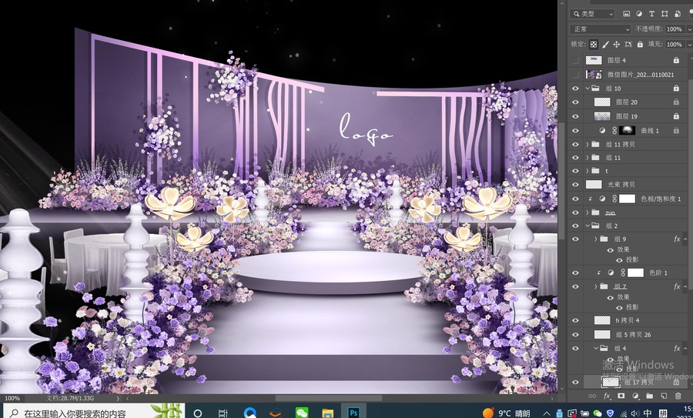The width and height of the screenshot is (693, 418).
Task: Expand the zuo group
Action: (588, 212)
